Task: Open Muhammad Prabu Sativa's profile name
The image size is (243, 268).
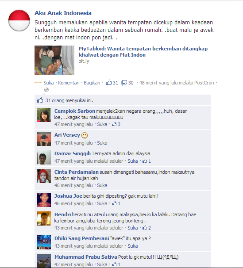Action: pos(86,257)
